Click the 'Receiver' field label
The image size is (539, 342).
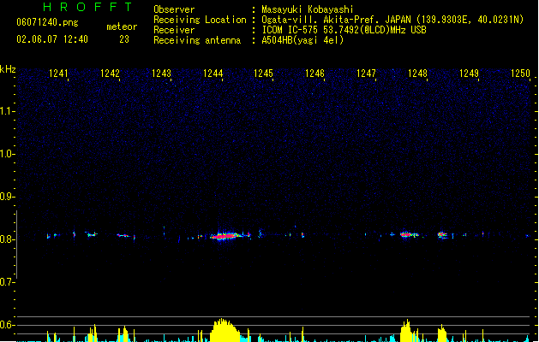click(x=174, y=30)
